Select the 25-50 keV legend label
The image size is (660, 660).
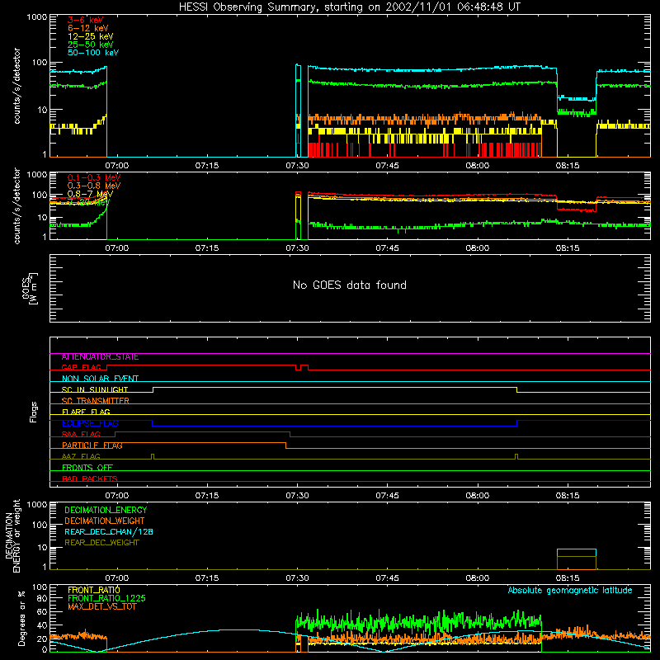tap(91, 45)
